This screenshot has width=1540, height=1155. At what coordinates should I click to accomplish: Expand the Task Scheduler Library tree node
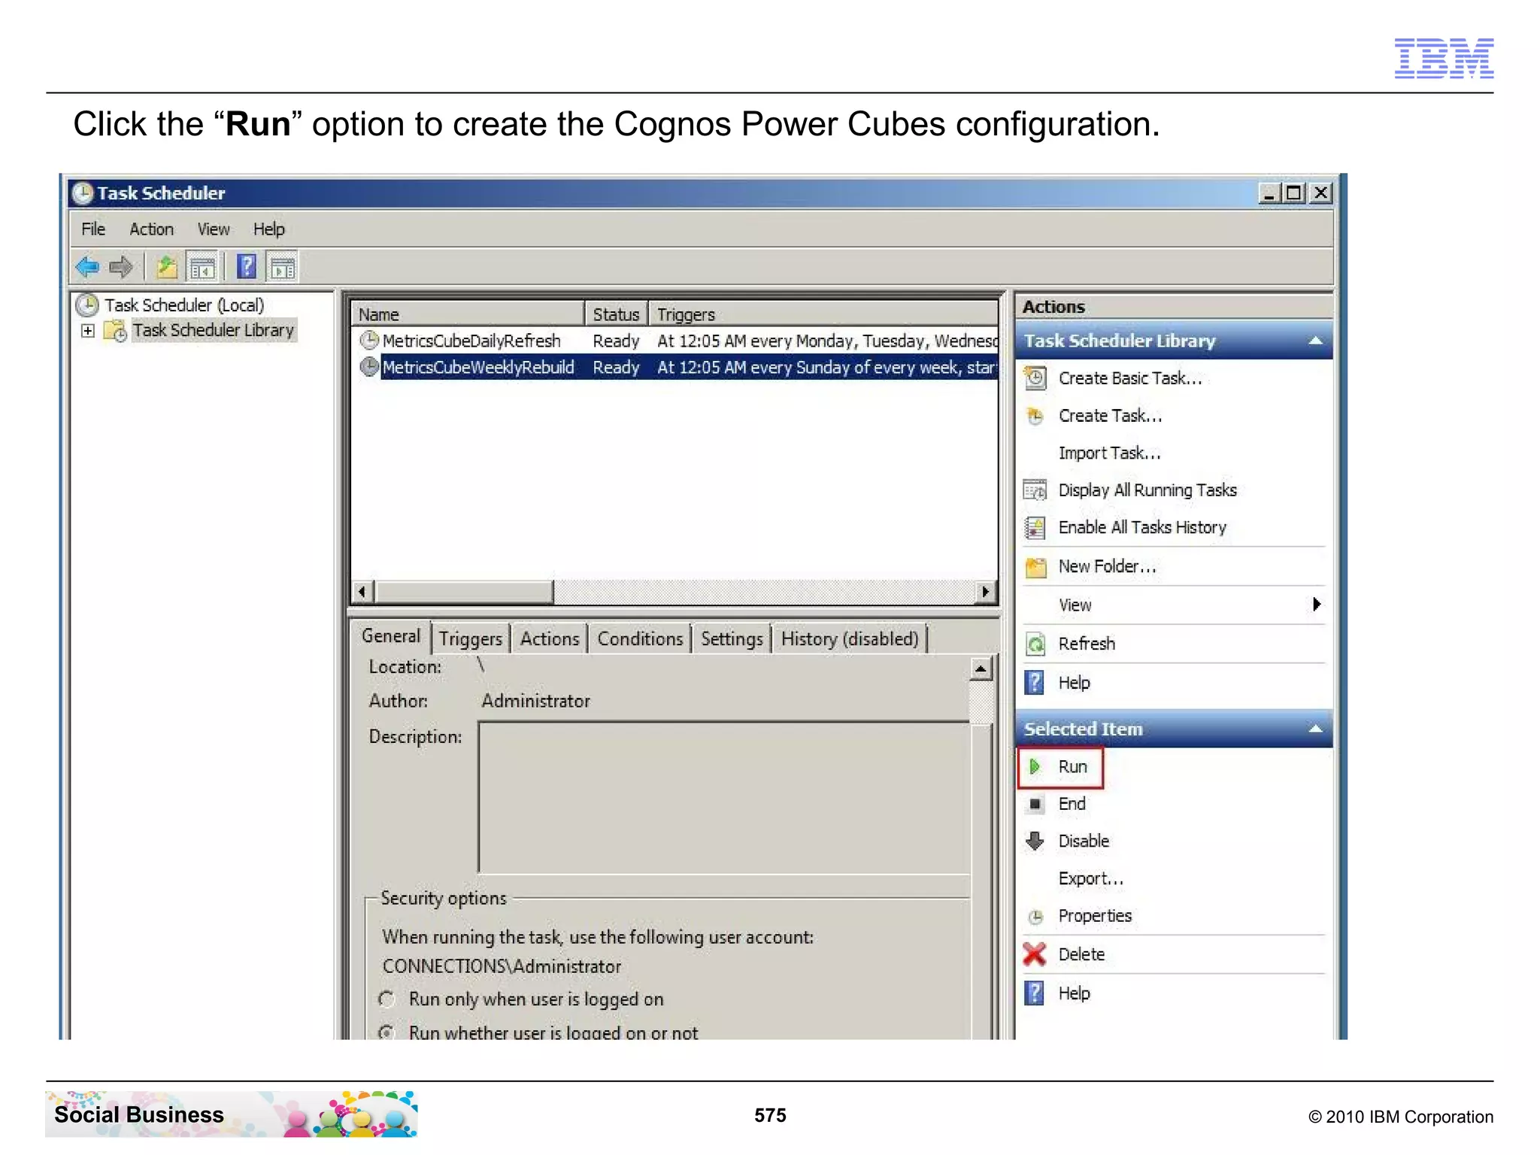(88, 331)
